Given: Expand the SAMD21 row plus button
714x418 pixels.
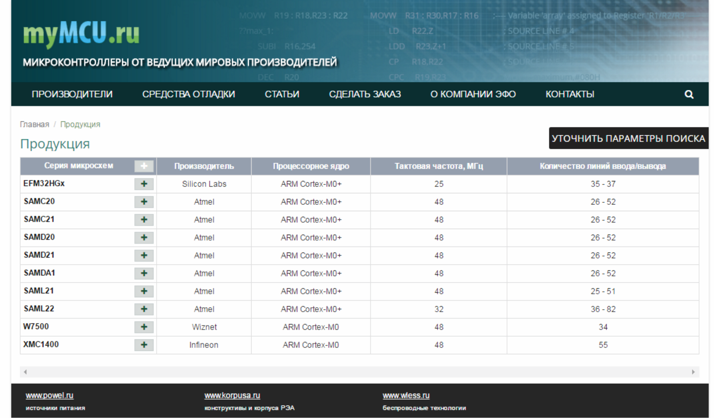Looking at the screenshot, I should [x=144, y=255].
